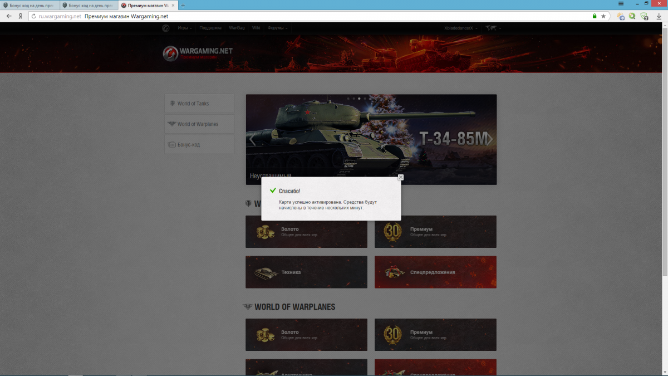Open browser downloads arrow icon
668x376 pixels.
click(659, 16)
